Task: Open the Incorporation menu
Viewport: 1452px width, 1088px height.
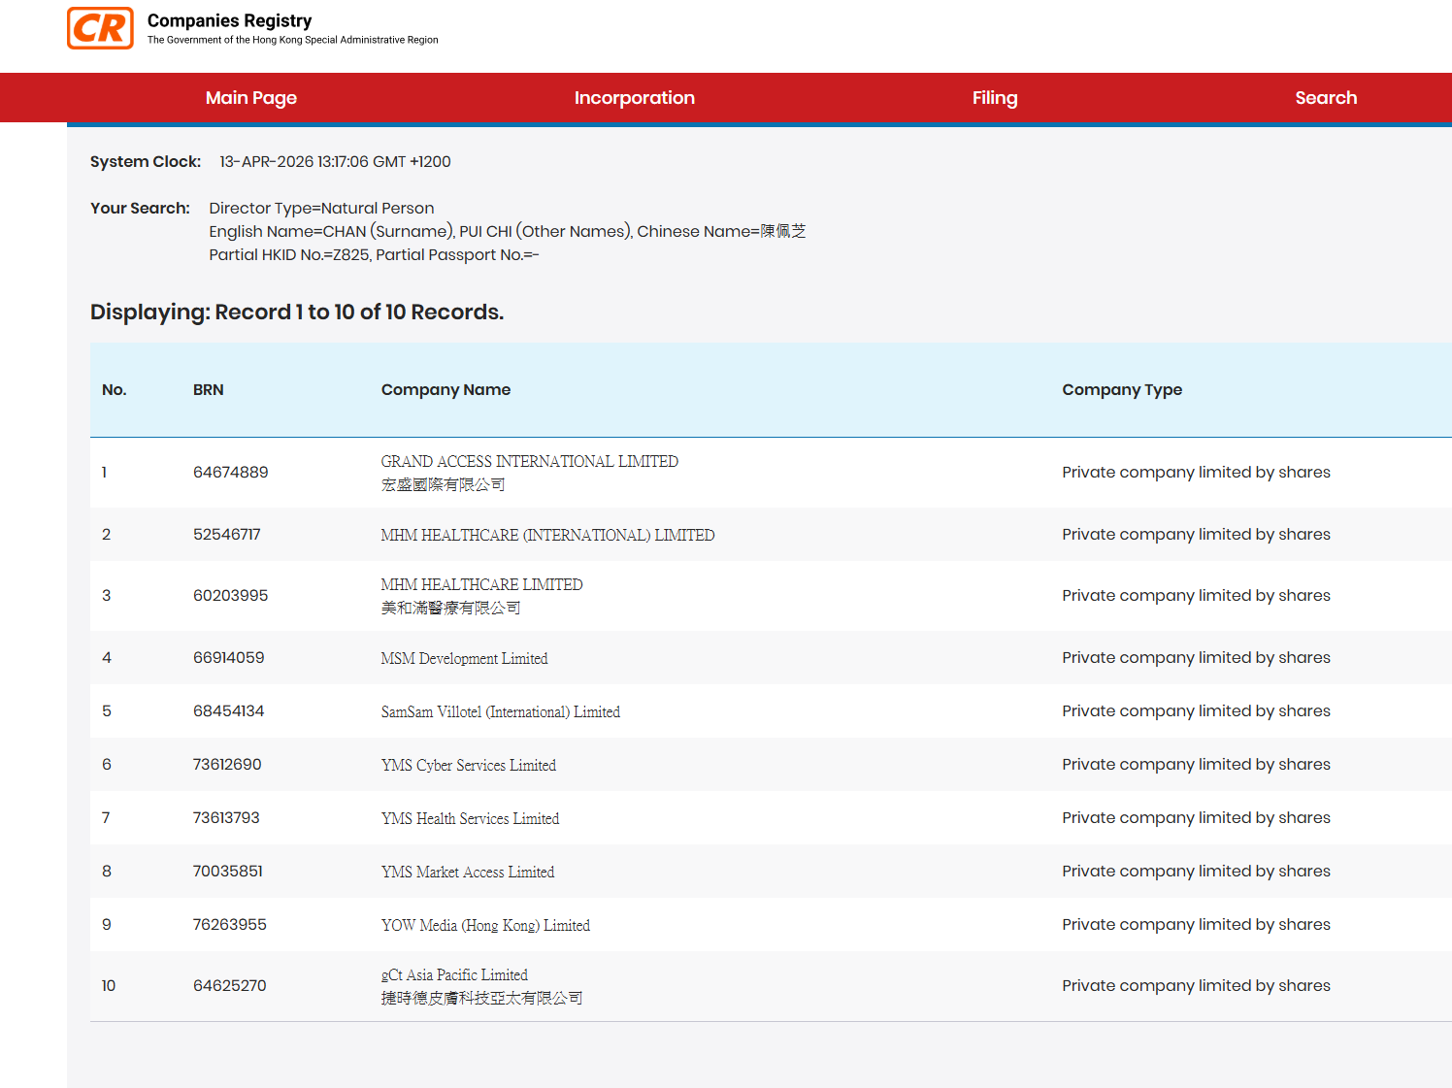Action: coord(634,98)
